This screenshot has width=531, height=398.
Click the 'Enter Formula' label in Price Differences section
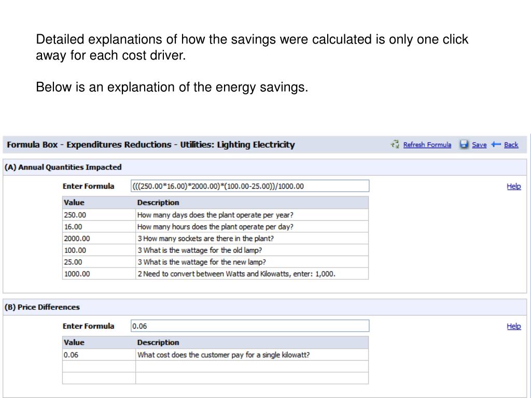(x=88, y=326)
